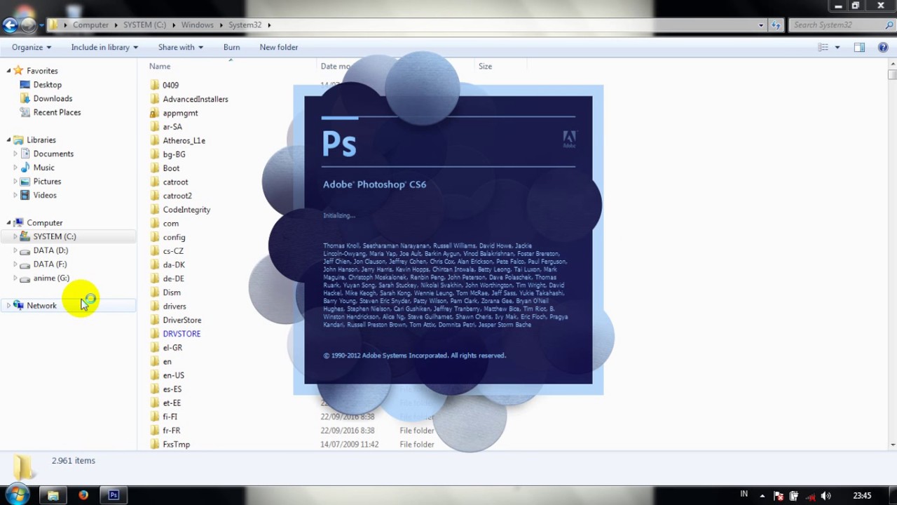Select the DriverStore folder

(182, 320)
